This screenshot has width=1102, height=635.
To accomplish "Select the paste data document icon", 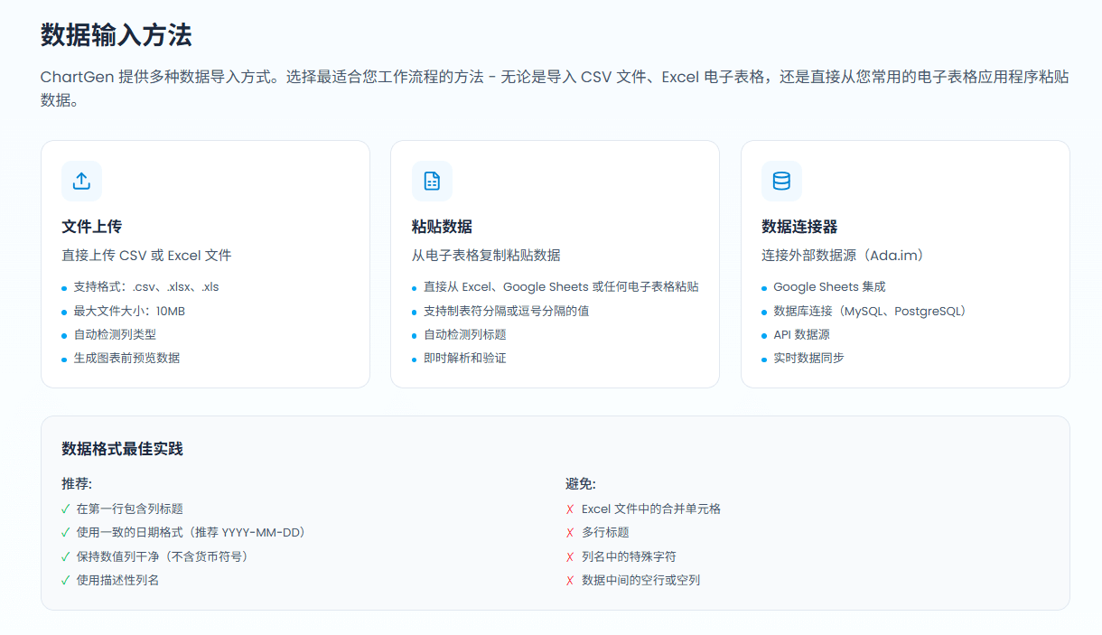I will (432, 181).
